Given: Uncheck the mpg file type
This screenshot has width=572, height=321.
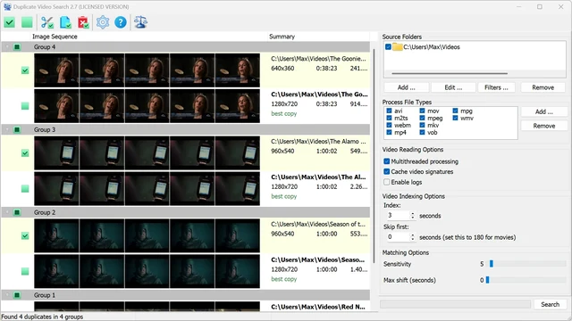Looking at the screenshot, I should 455,111.
